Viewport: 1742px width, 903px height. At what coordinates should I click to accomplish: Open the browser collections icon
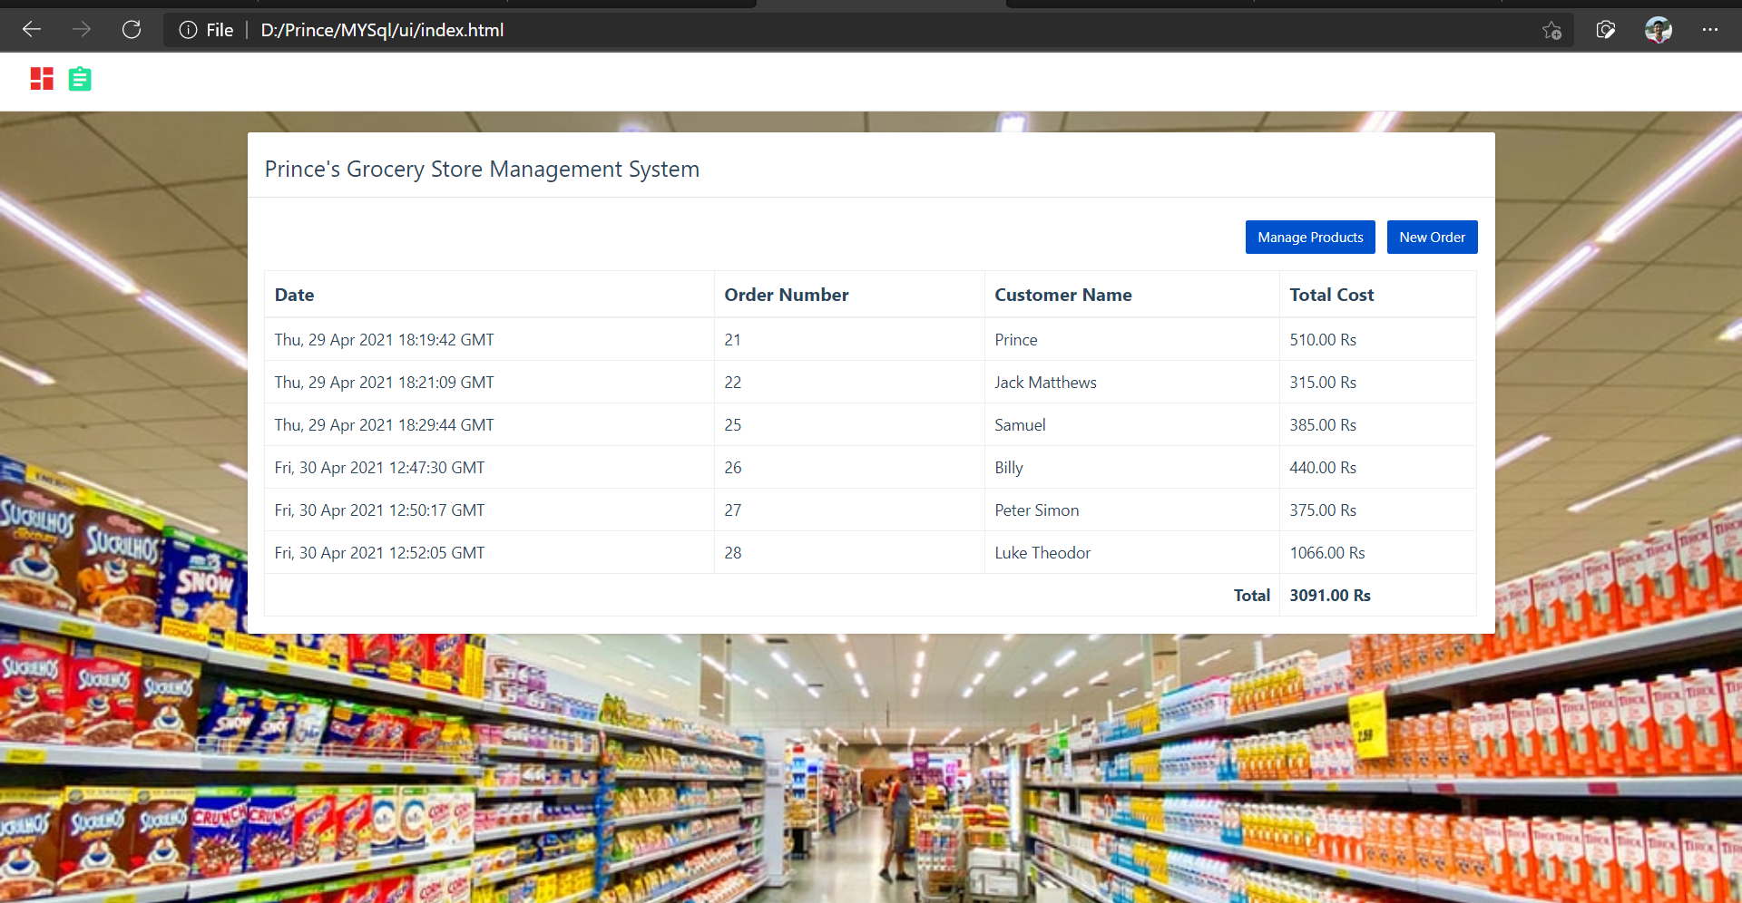[1606, 30]
